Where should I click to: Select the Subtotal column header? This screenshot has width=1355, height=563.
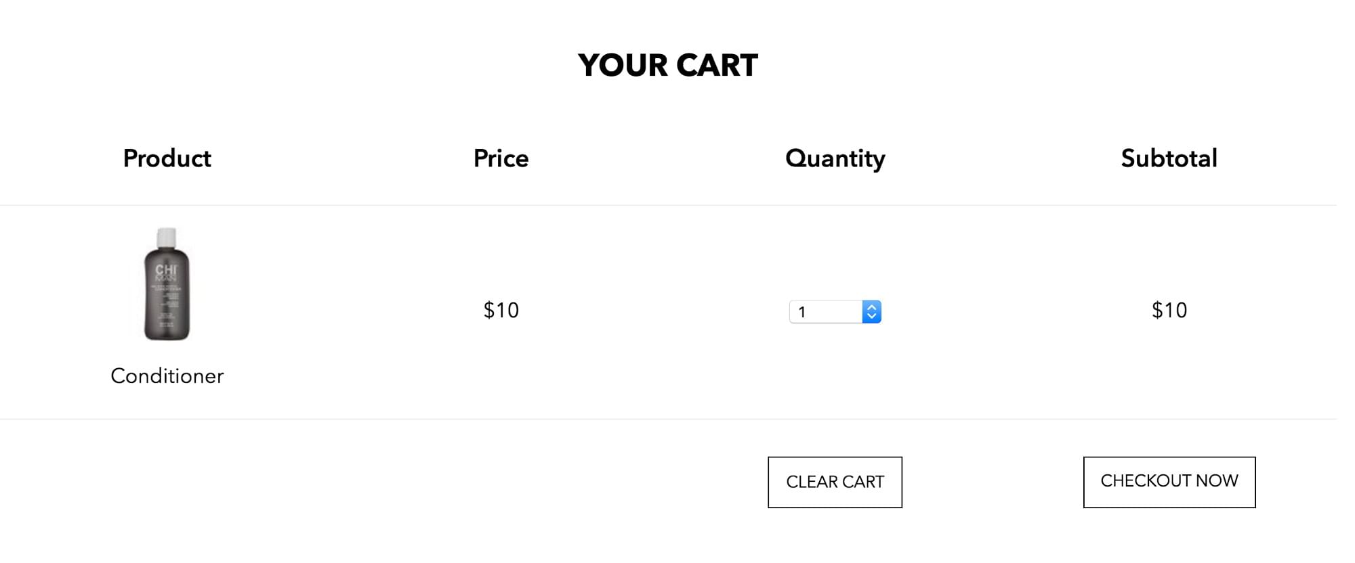pos(1169,158)
